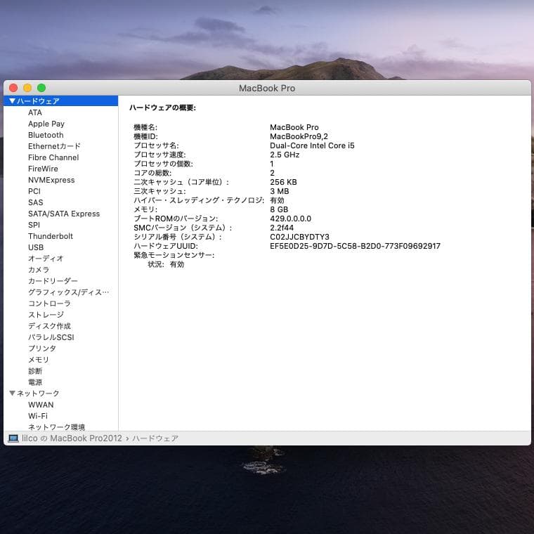Click the hardware UUID value
Viewport: 534px width, 534px height.
tap(355, 246)
